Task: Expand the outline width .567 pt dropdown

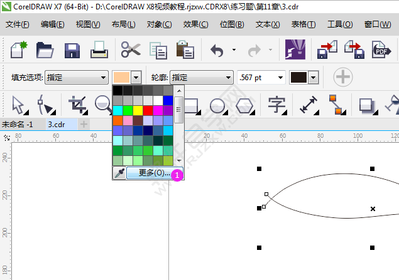Action: pos(280,78)
